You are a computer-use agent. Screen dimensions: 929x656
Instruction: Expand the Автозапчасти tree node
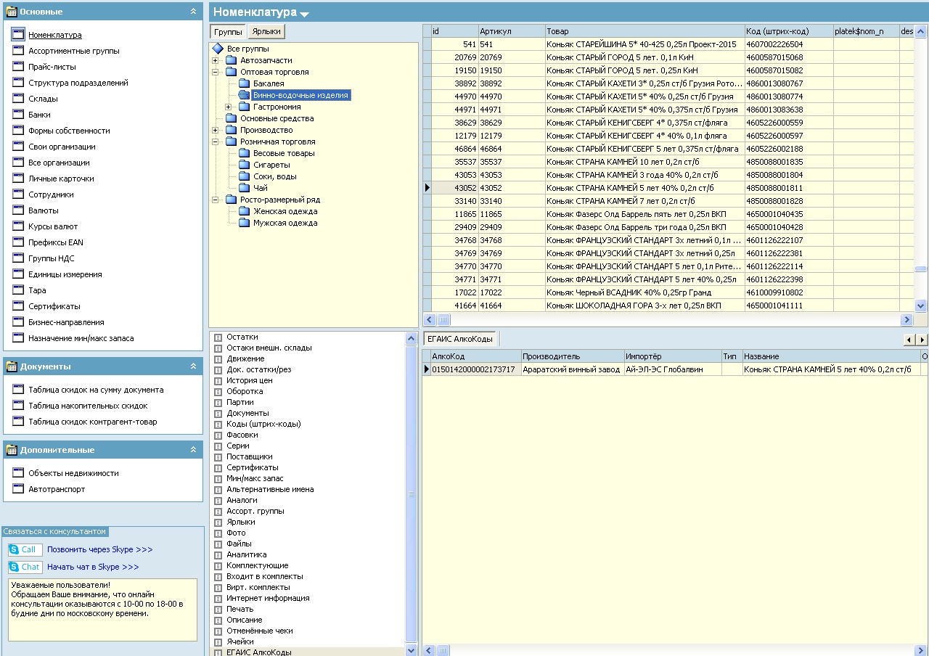(x=216, y=60)
